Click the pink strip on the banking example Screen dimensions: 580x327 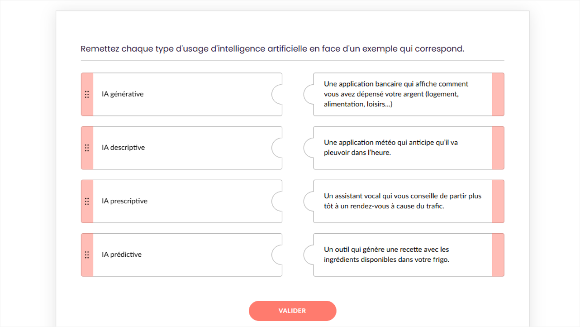(x=498, y=94)
